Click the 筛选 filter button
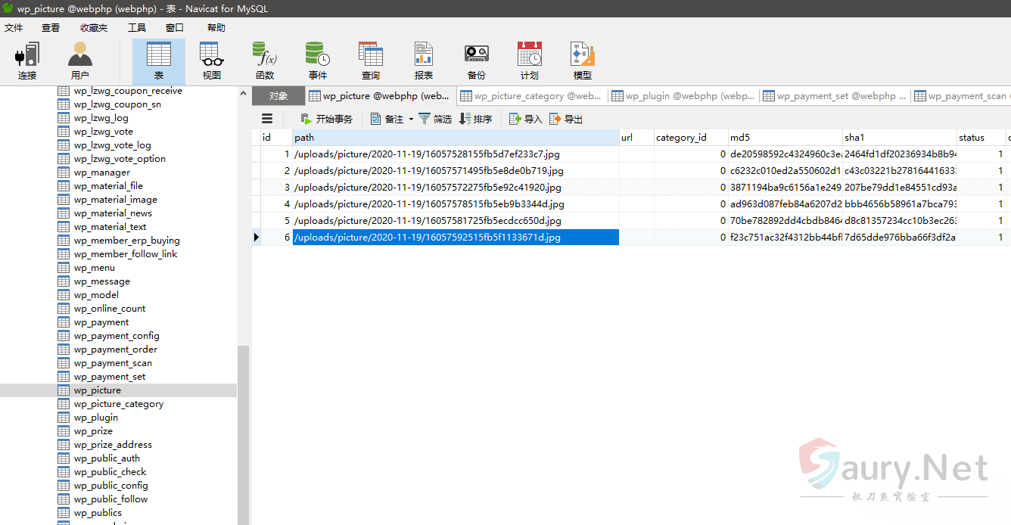 (435, 120)
